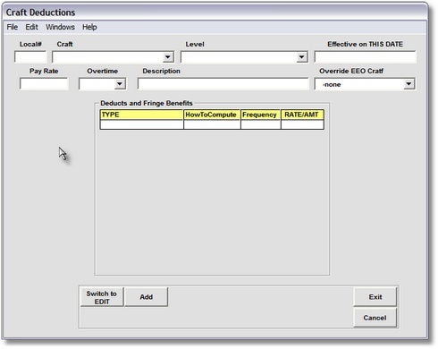Expand the Level dropdown arrow
The image size is (438, 349).
[302, 57]
